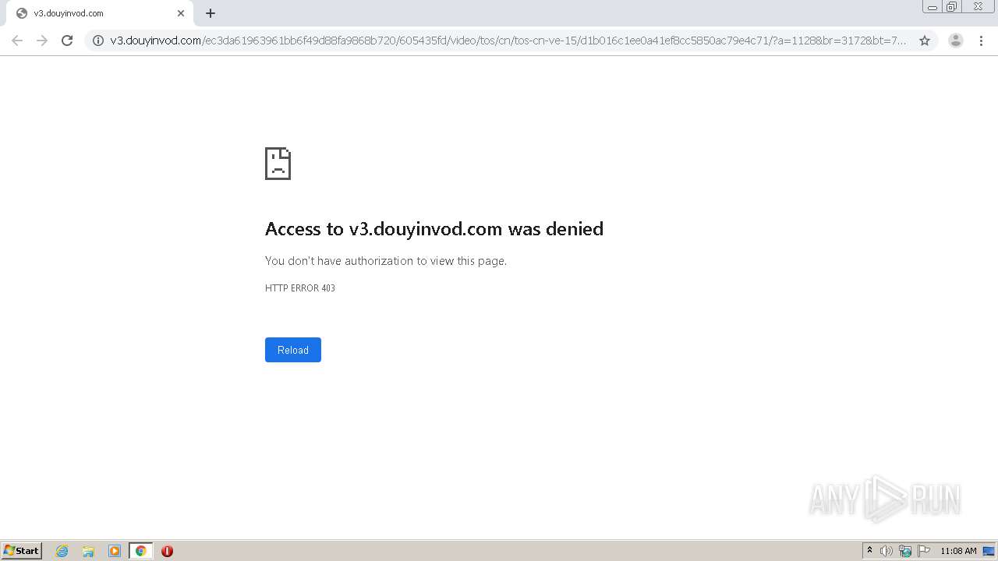
Task: Open the Chrome profile avatar
Action: [956, 41]
